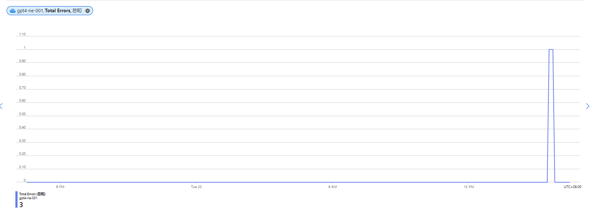Select the Total Errors (总和) legend title
This screenshot has height=214, width=591.
[32, 194]
